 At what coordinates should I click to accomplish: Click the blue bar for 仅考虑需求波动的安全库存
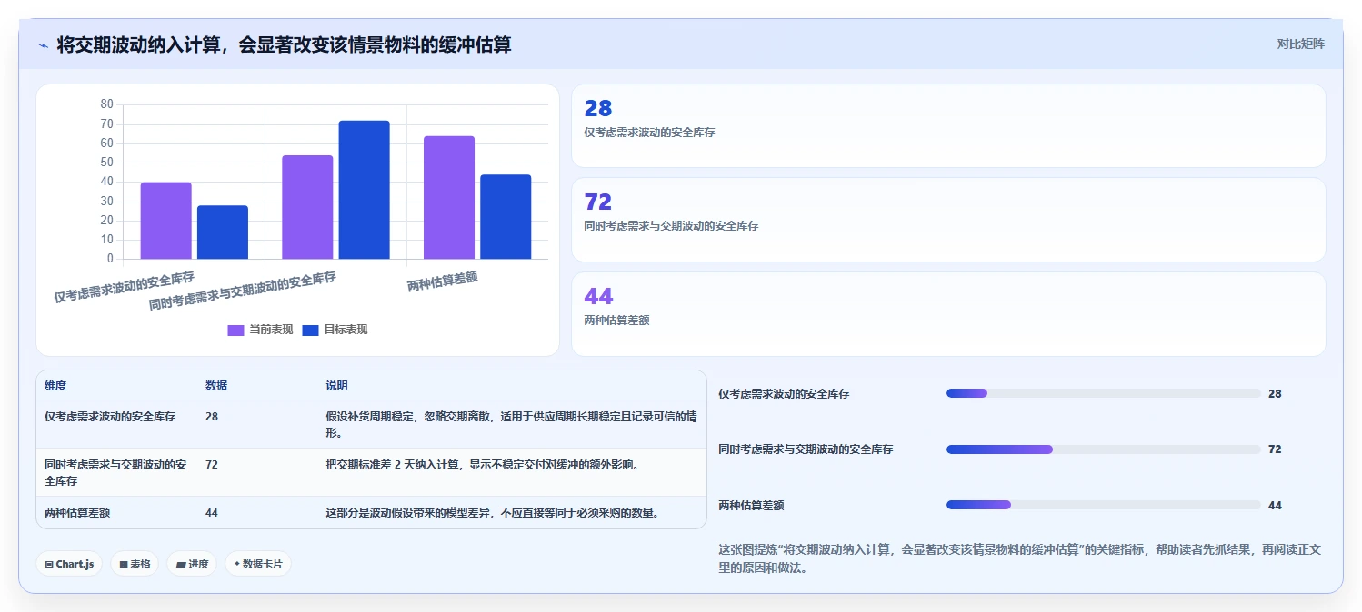[x=223, y=232]
